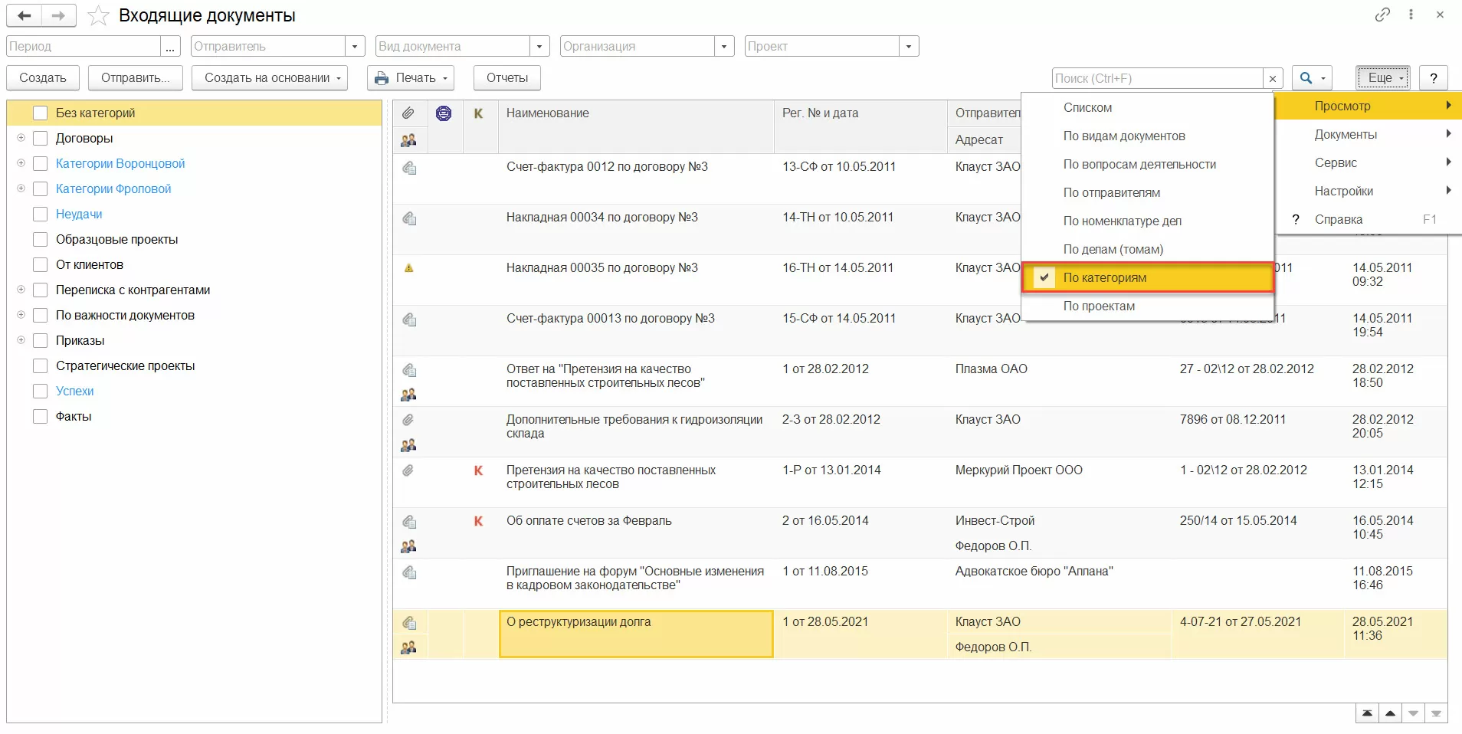This screenshot has height=734, width=1462.
Task: Click paperclip attachment column header icon
Action: coord(408,113)
